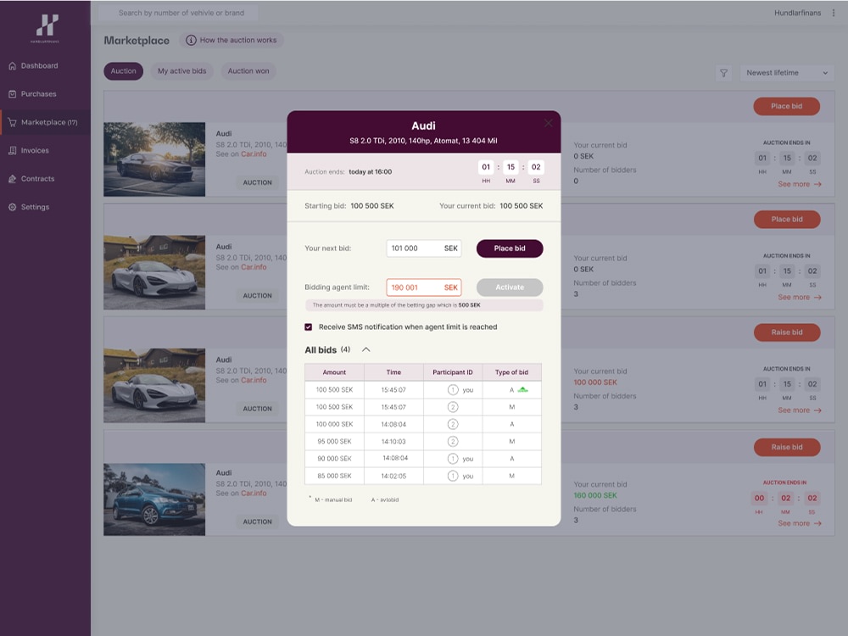Close the Audi bid dialog
The height and width of the screenshot is (636, 848).
(549, 123)
